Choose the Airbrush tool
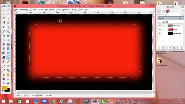 point(4,70)
